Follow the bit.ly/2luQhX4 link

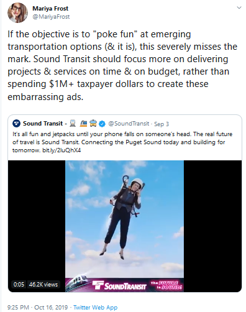pyautogui.click(x=61, y=150)
